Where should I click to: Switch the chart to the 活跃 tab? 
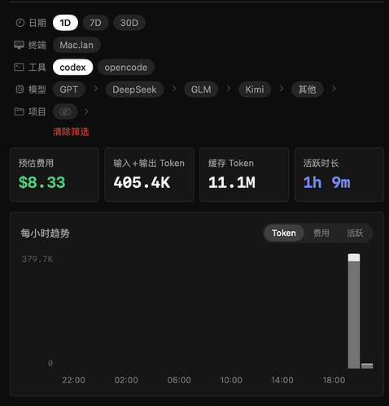[x=355, y=233]
